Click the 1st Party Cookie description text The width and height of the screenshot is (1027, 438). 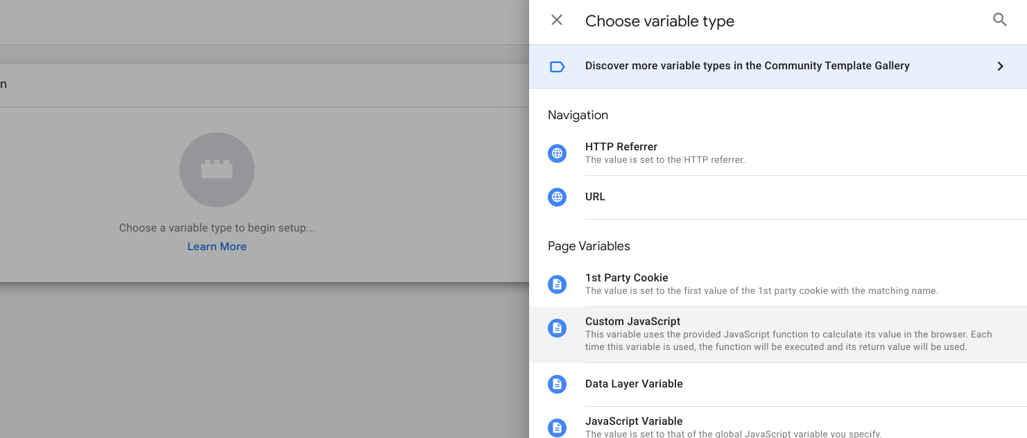[761, 291]
